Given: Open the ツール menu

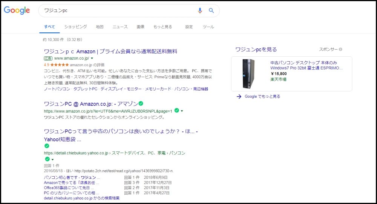Looking at the screenshot, I should (x=208, y=27).
